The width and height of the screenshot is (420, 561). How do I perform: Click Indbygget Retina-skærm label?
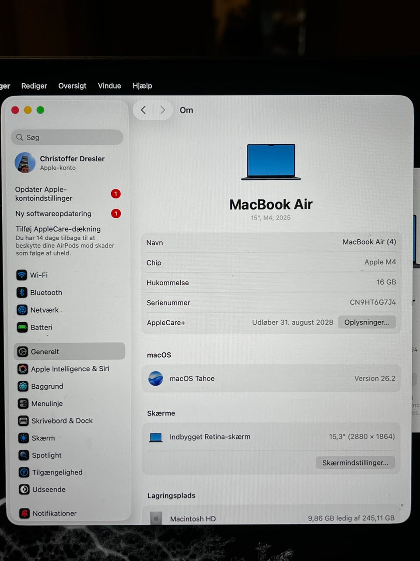[x=210, y=437]
